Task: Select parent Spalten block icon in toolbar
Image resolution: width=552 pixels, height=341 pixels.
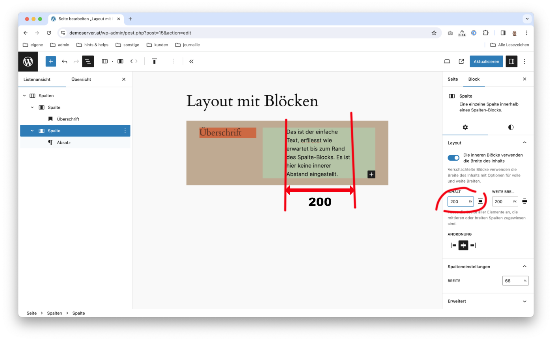Action: 105,61
